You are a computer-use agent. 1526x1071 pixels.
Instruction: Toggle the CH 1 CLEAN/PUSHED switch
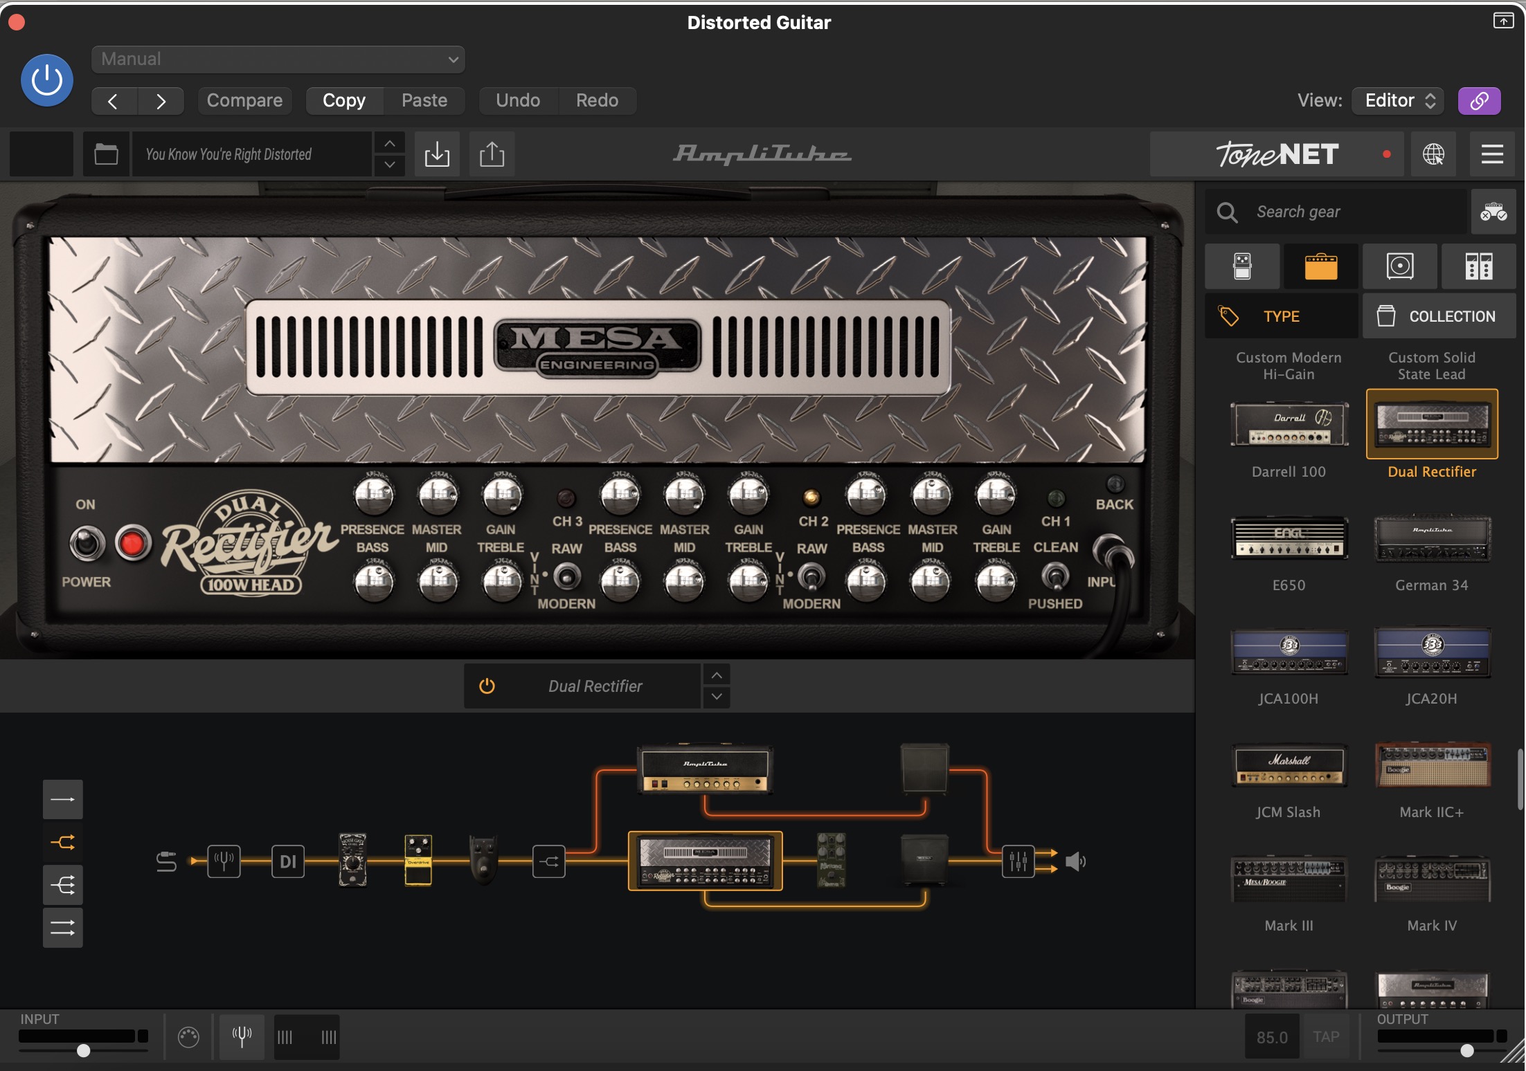click(1055, 576)
